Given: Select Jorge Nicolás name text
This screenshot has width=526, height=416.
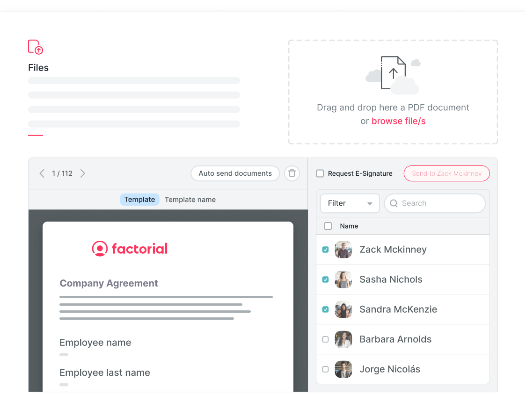Looking at the screenshot, I should 390,369.
